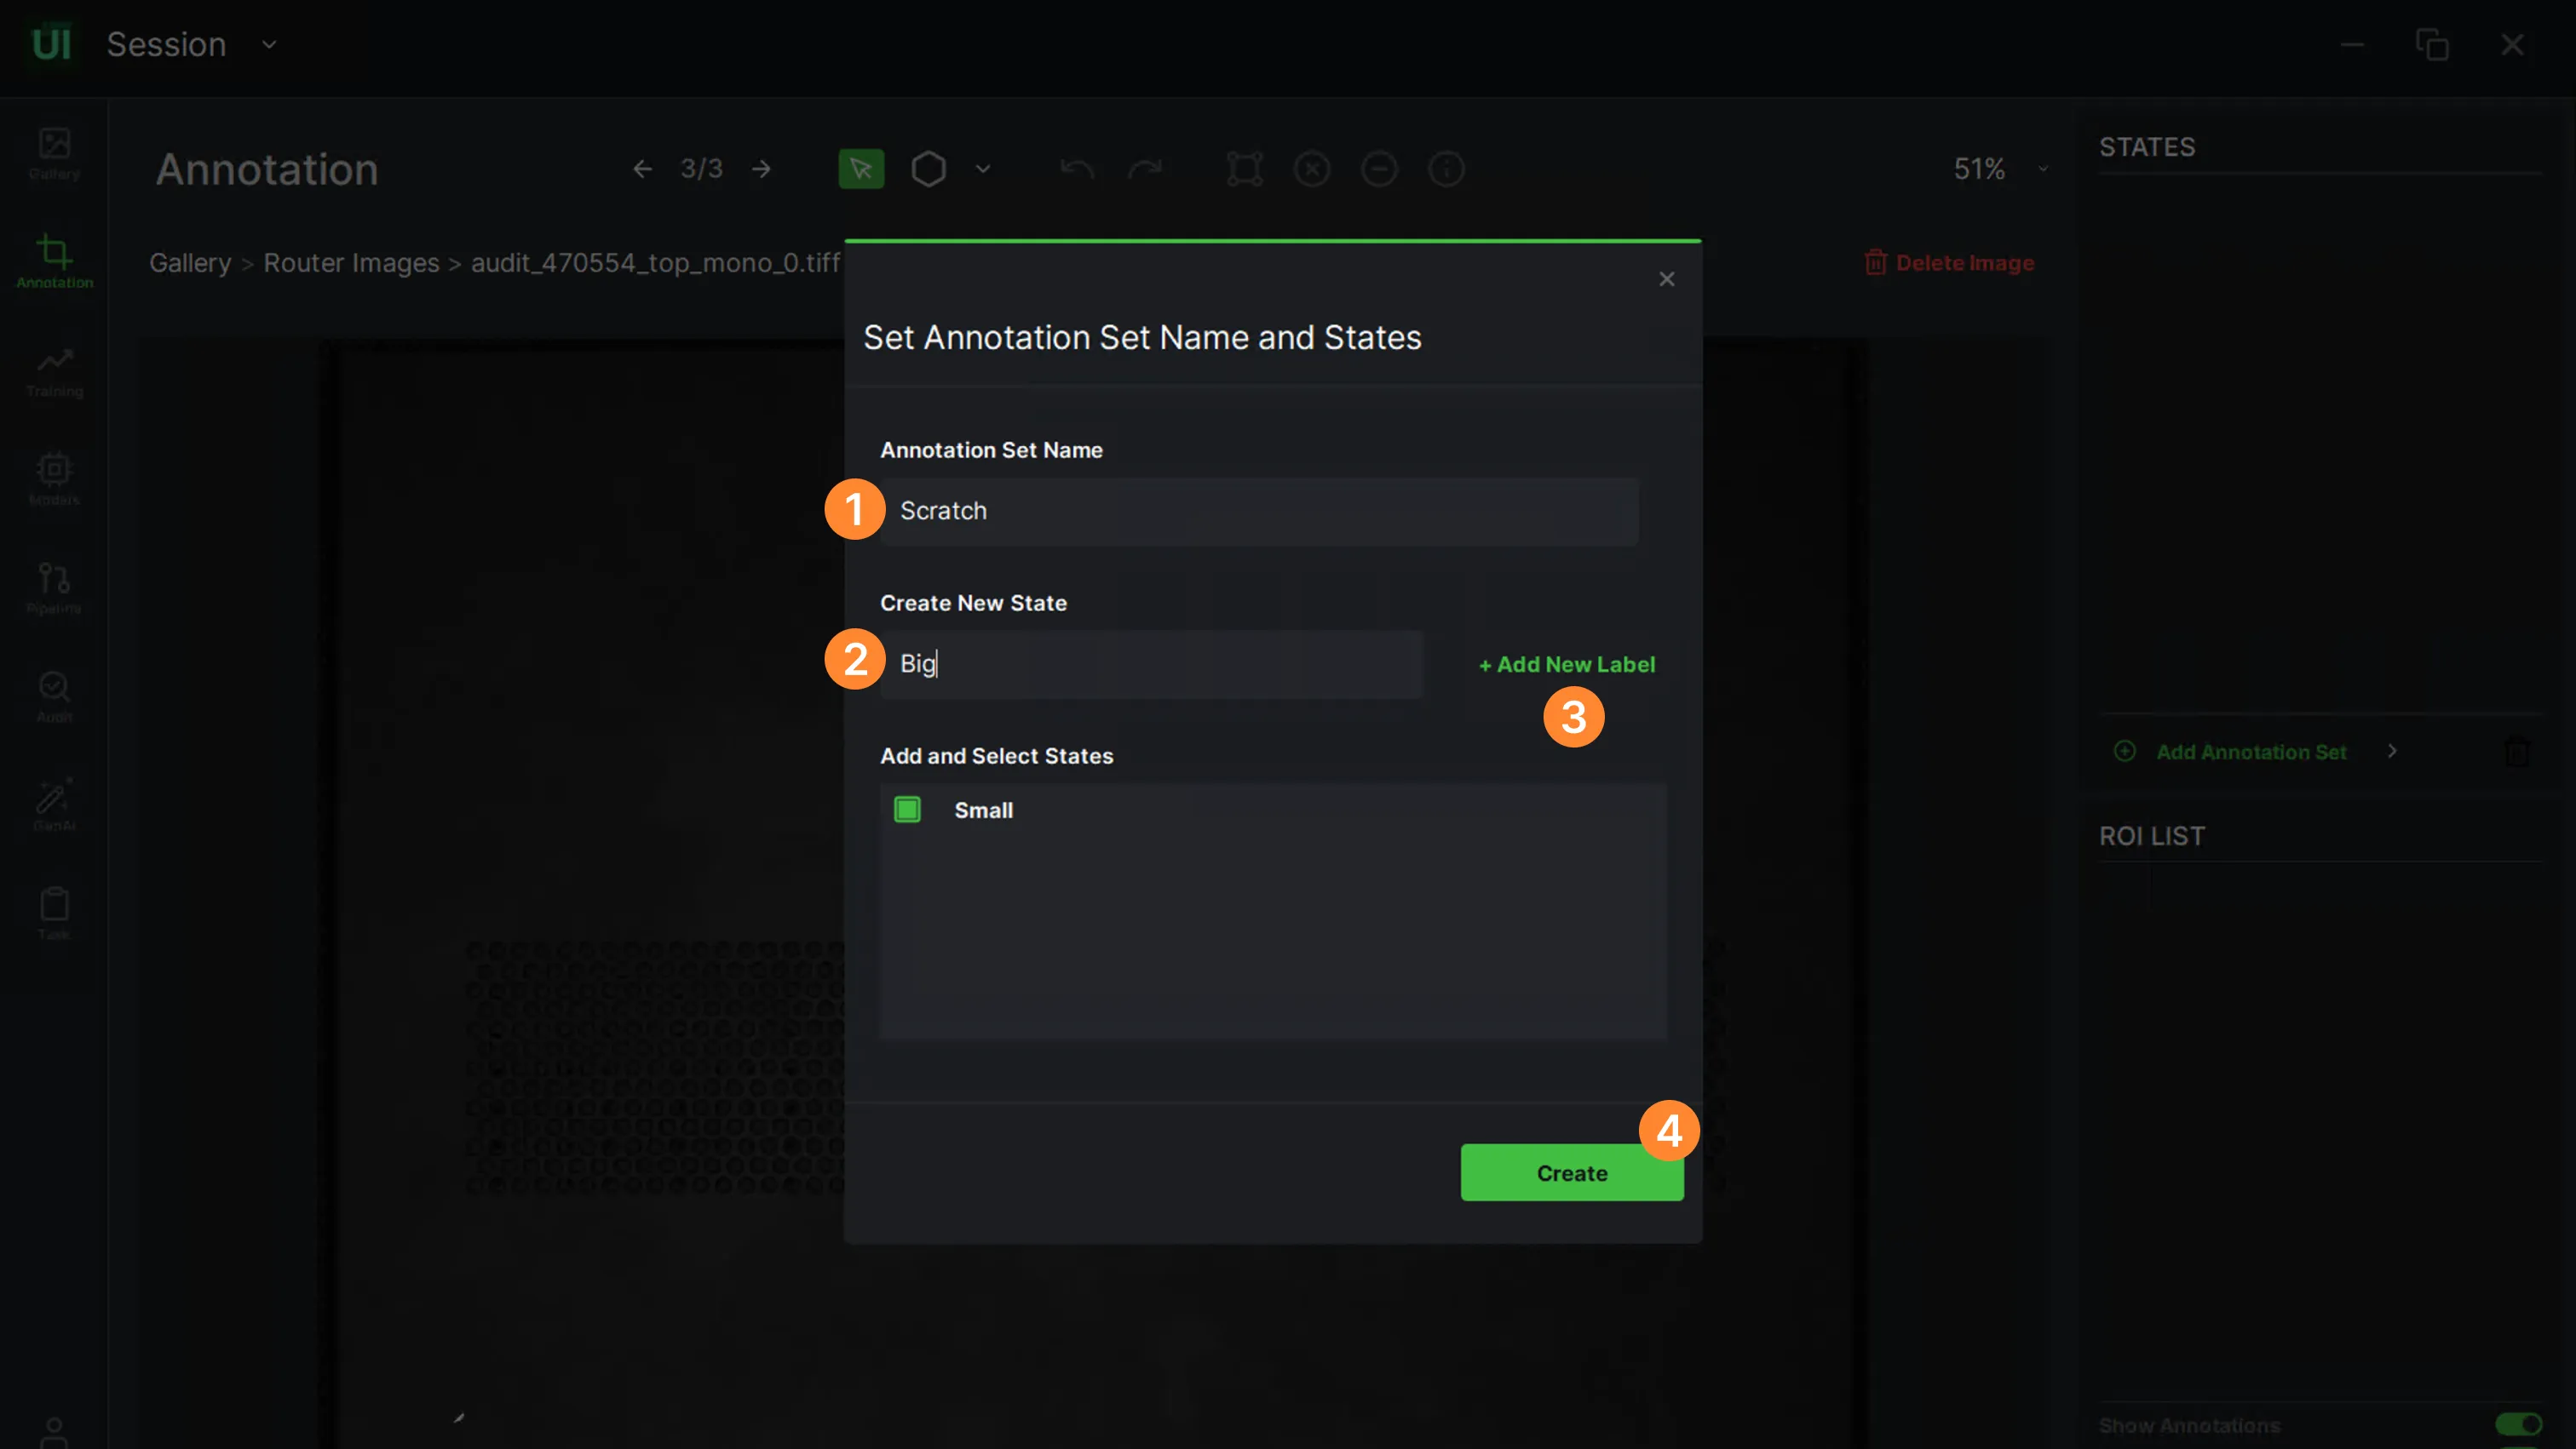Close the application window
Screen dimensions: 2576x1449
click(x=2512, y=45)
